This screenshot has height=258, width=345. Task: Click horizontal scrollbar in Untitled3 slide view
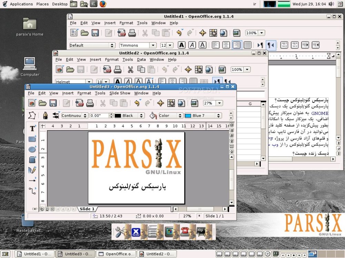(x=200, y=209)
